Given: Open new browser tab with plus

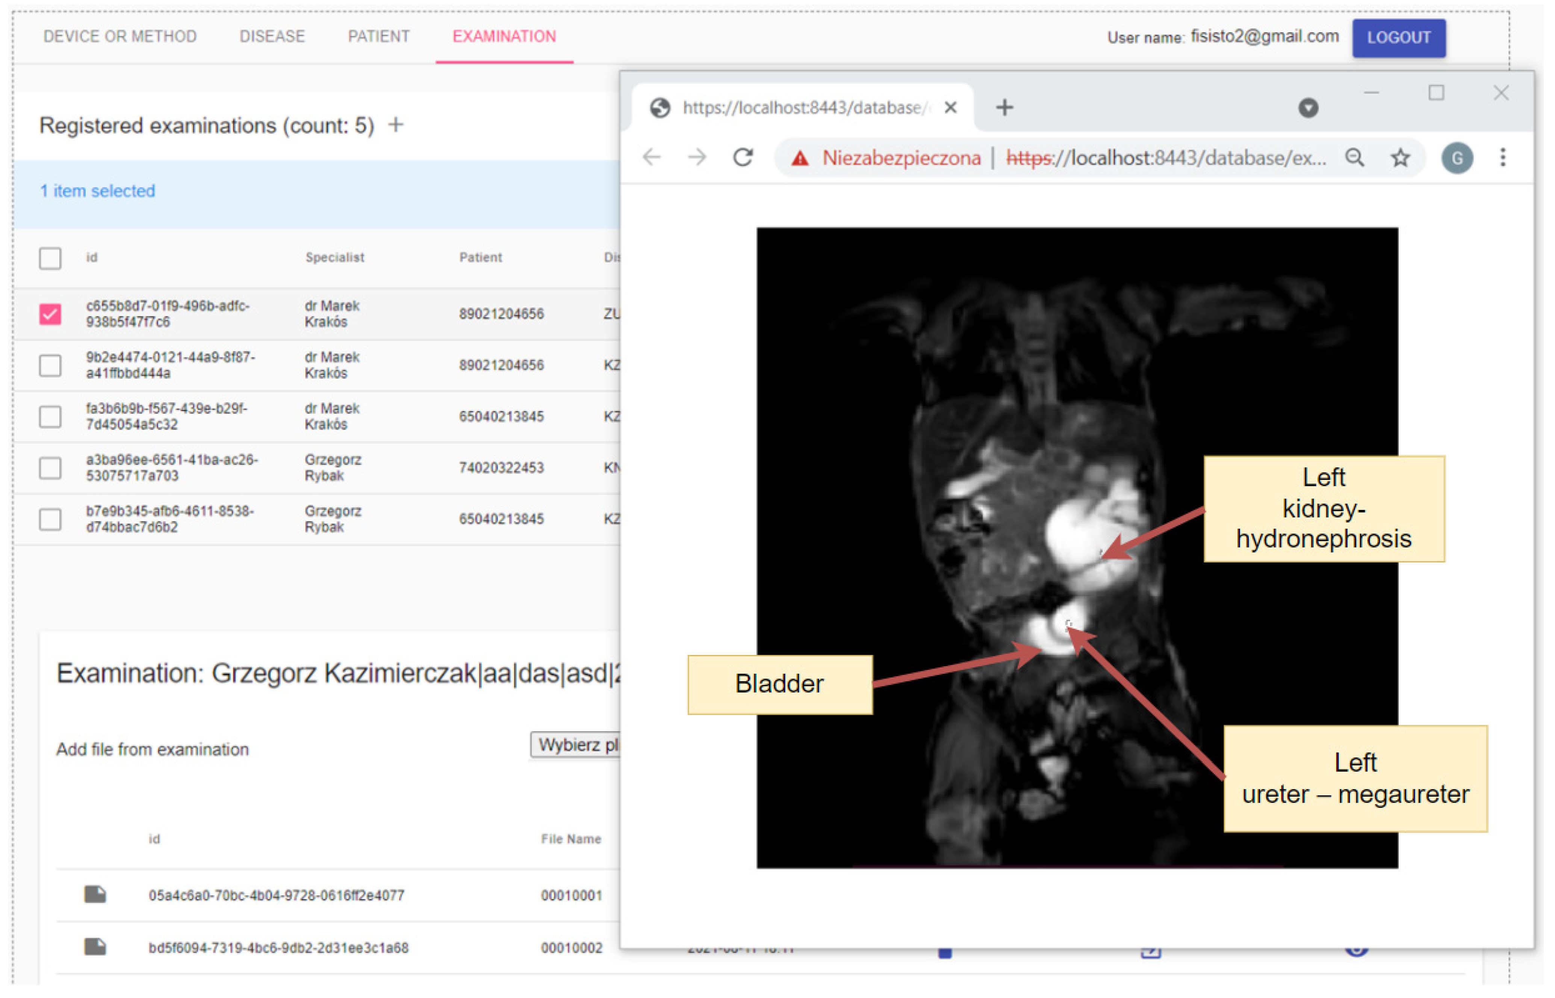Looking at the screenshot, I should point(1005,107).
